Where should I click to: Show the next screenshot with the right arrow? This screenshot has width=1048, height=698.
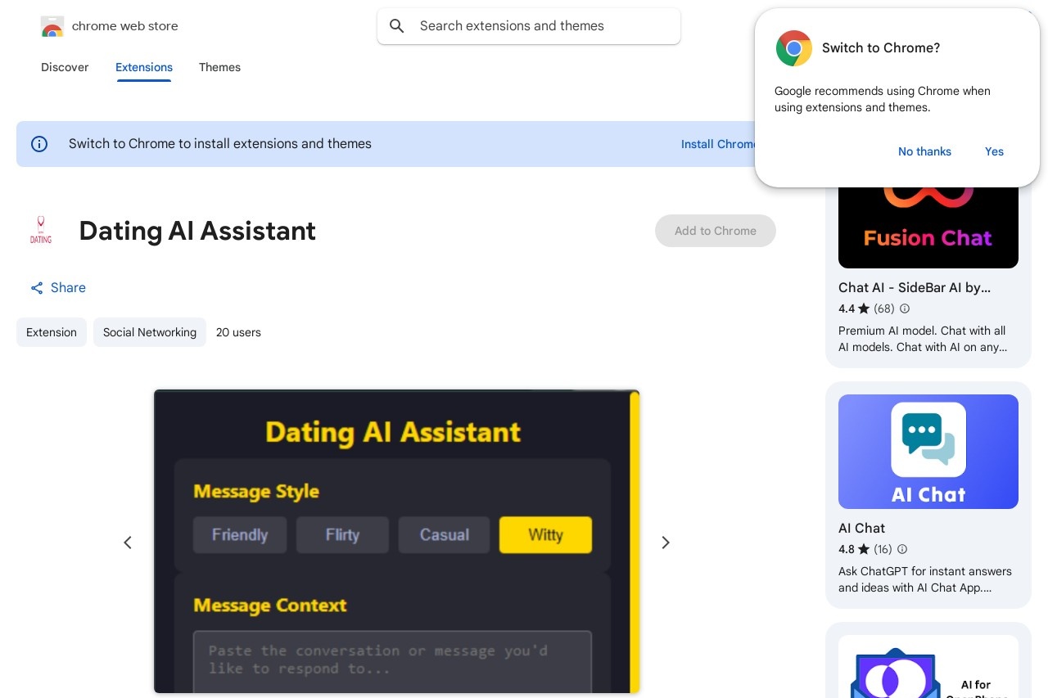666,543
